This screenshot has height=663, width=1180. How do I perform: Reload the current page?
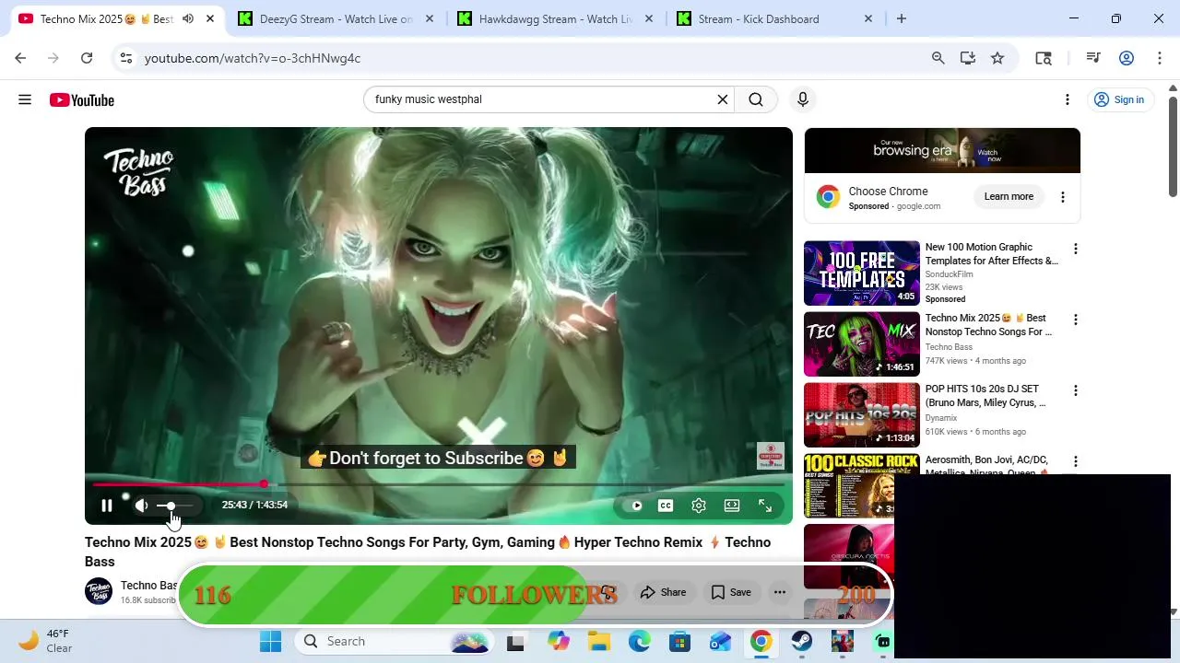(87, 58)
